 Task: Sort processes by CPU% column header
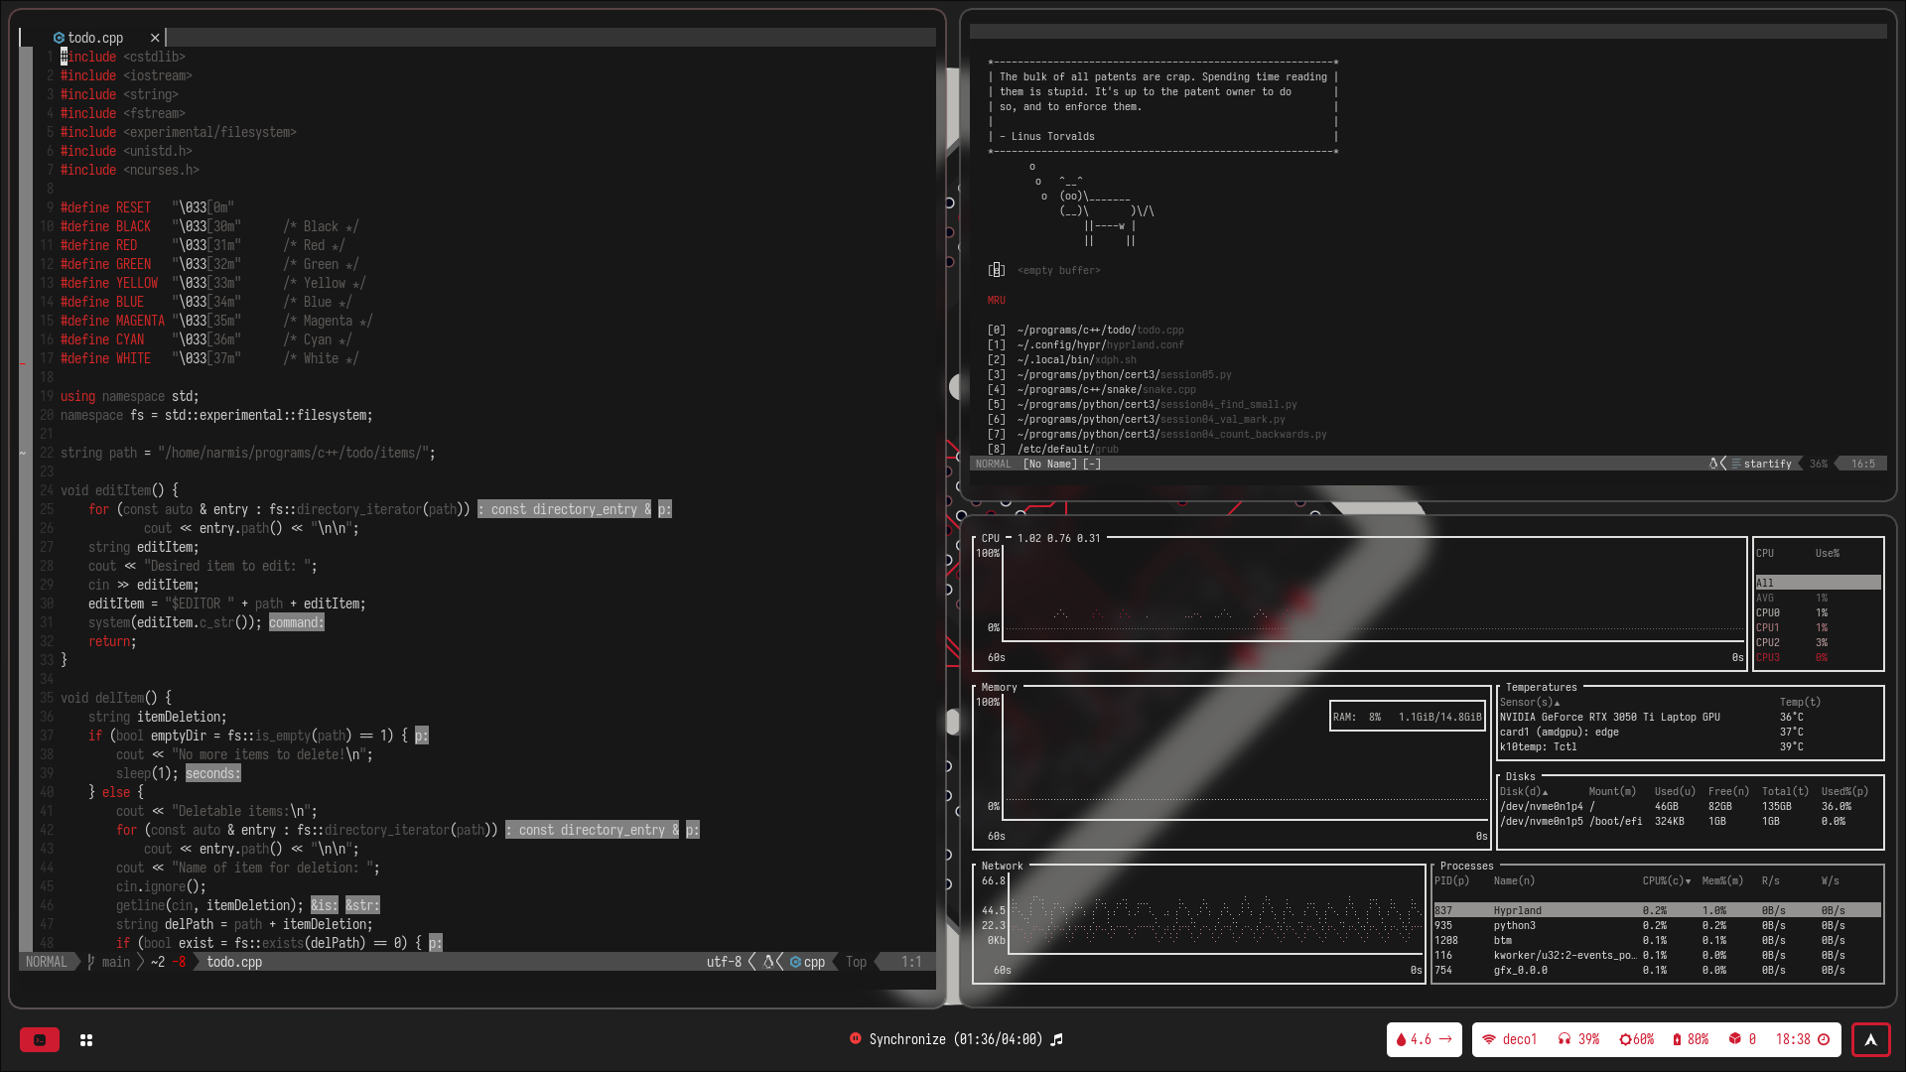[x=1665, y=880]
